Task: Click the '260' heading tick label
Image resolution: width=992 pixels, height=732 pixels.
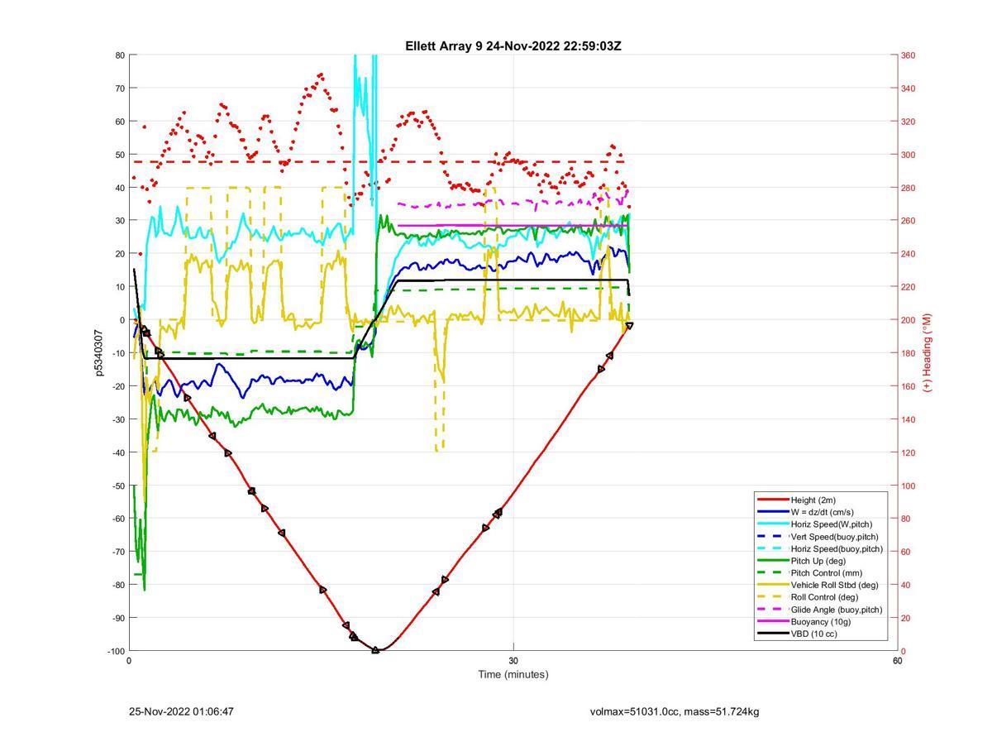Action: click(908, 221)
